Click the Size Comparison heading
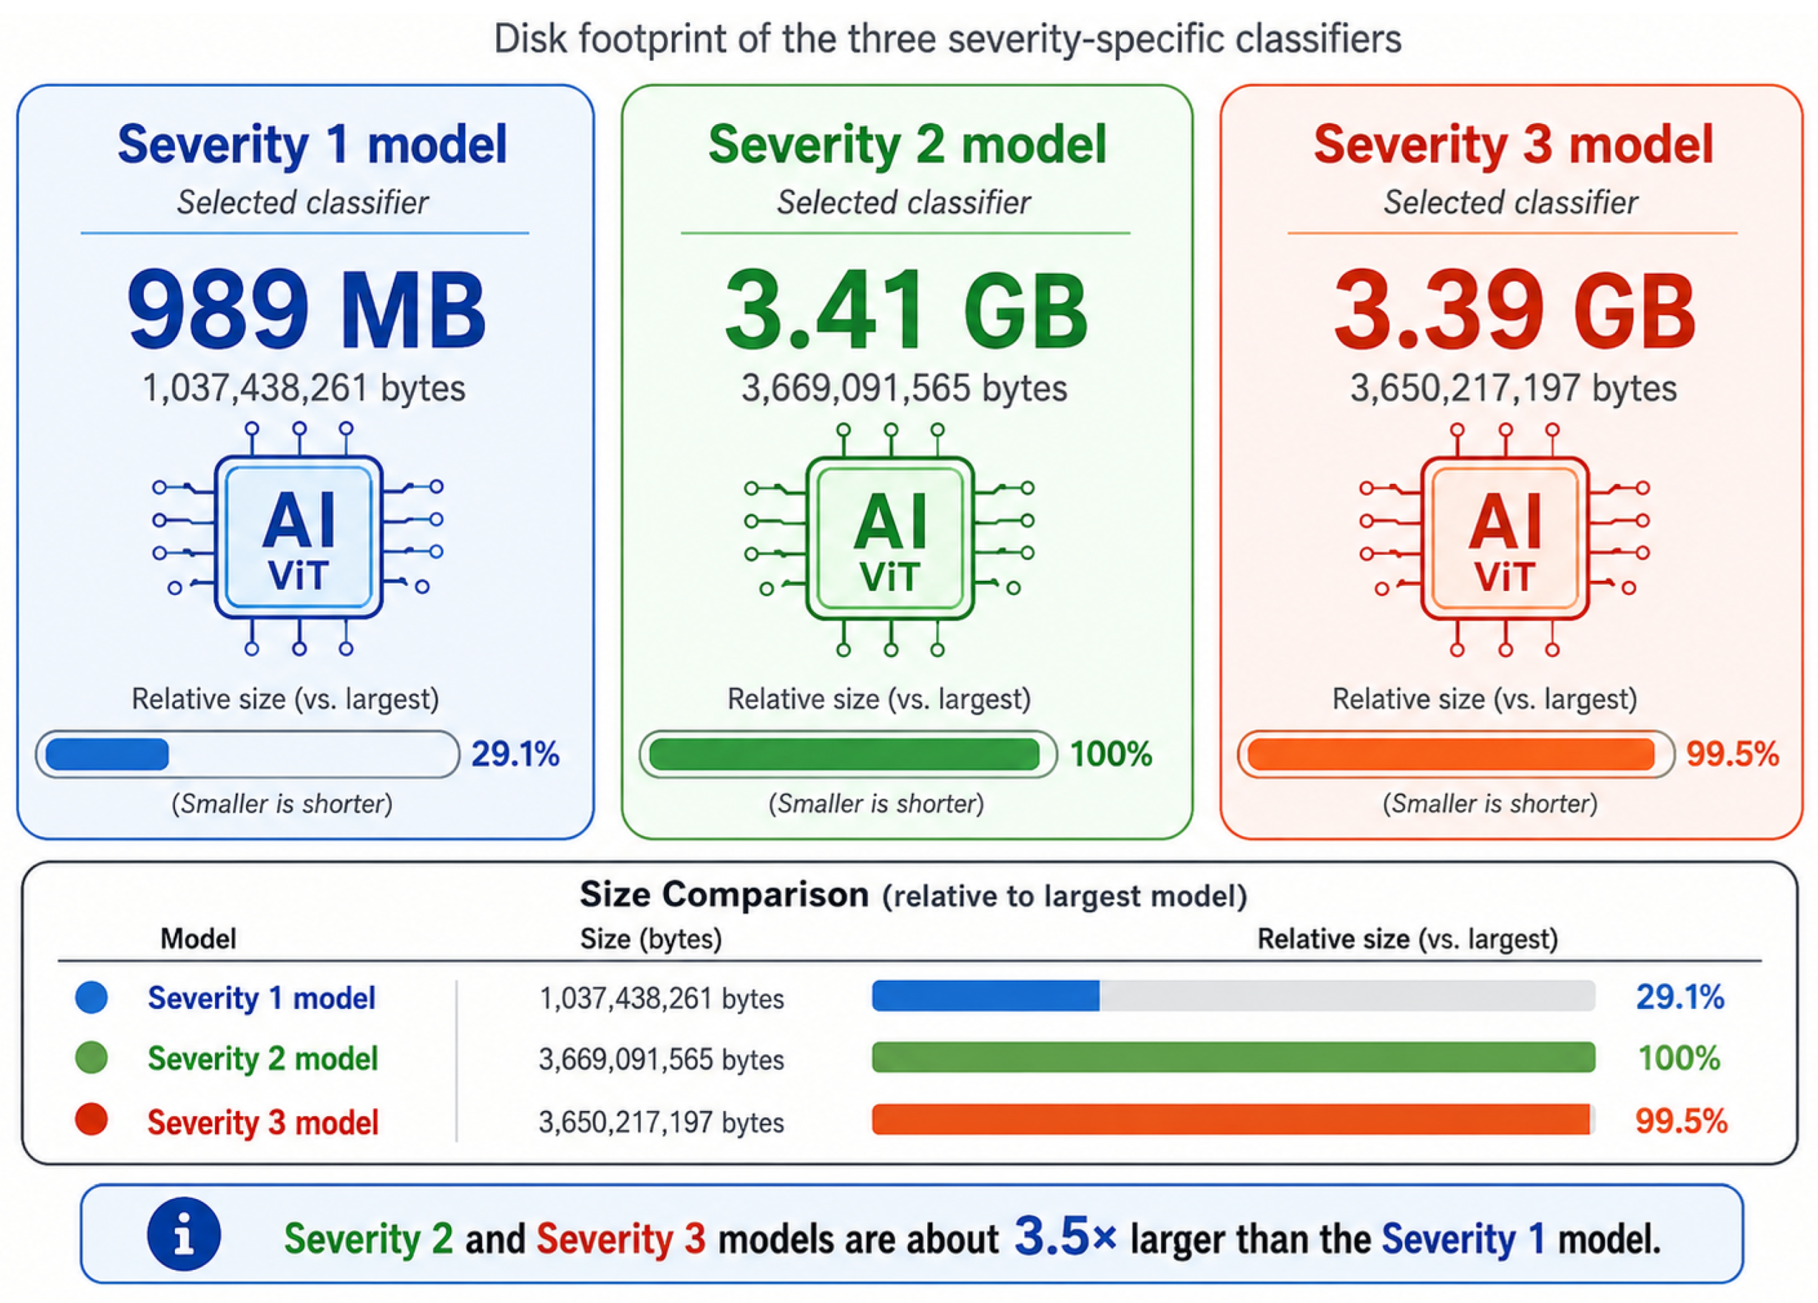 tap(724, 894)
